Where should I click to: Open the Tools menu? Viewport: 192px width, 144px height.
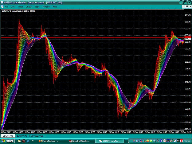click(x=37, y=7)
